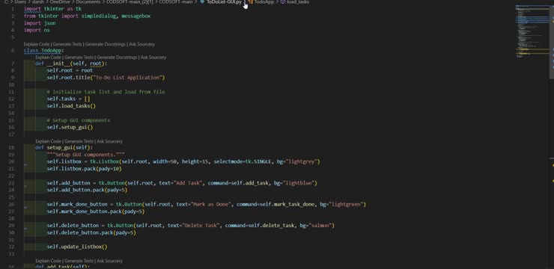Open the Users breadcrumb folder
554x269 pixels.
(x=20, y=2)
